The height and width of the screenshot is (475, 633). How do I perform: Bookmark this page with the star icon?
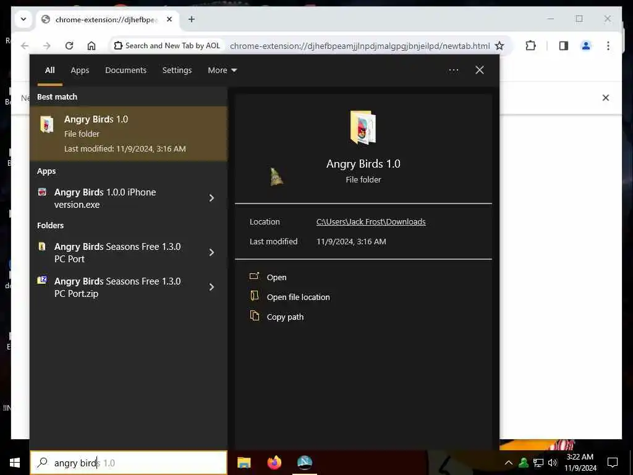click(499, 46)
